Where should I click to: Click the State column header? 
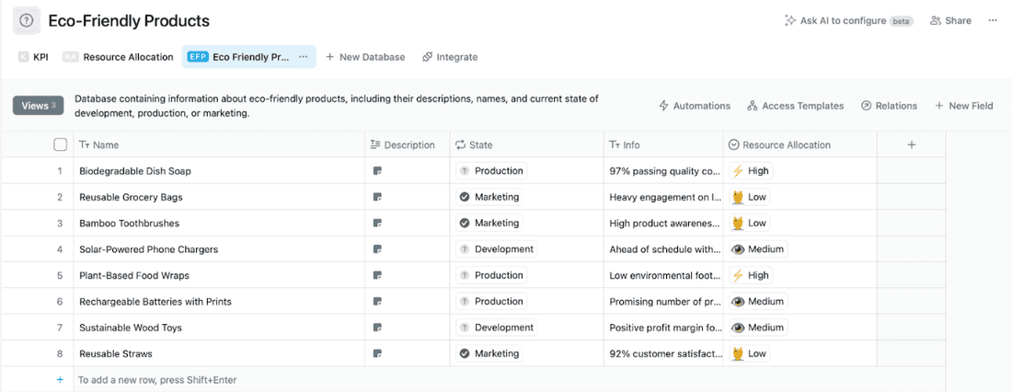pyautogui.click(x=526, y=144)
